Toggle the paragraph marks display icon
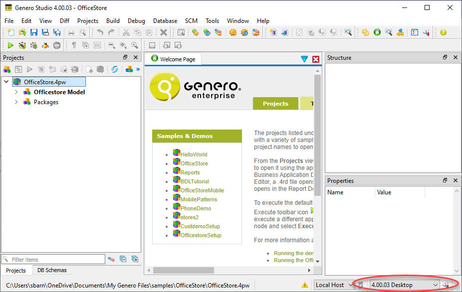This screenshot has width=462, height=292. click(x=74, y=45)
